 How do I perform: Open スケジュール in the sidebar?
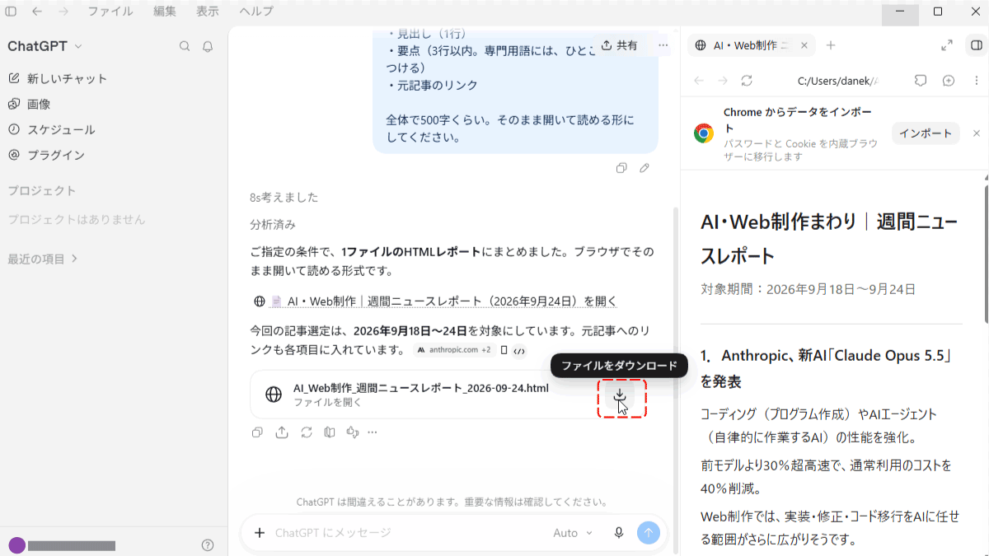(x=51, y=129)
